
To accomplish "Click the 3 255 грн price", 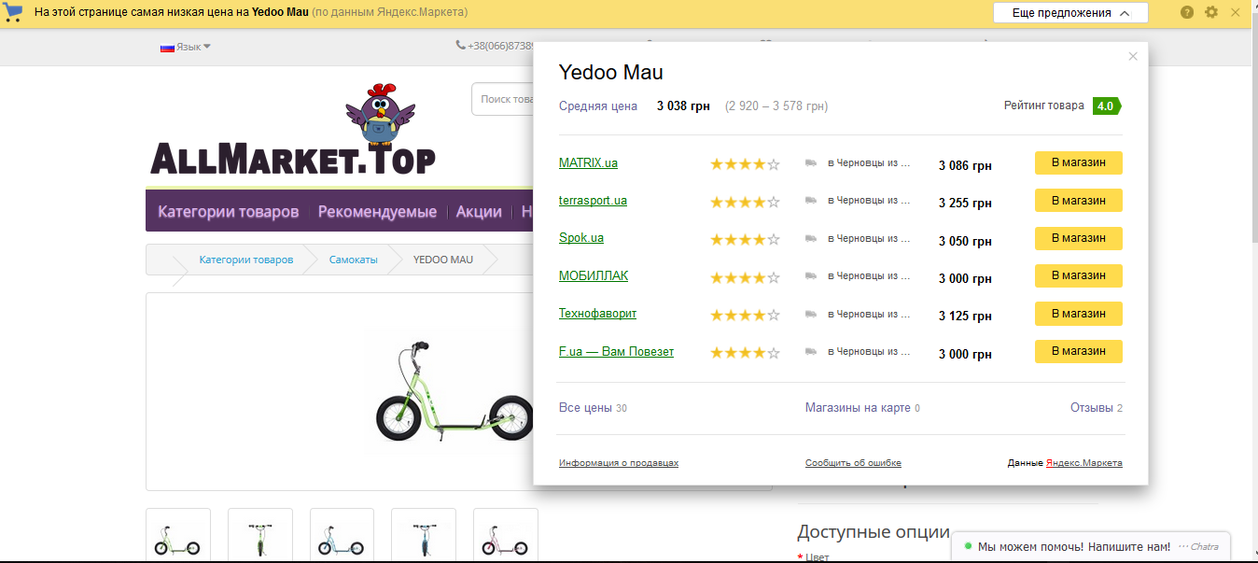I will click(x=965, y=204).
